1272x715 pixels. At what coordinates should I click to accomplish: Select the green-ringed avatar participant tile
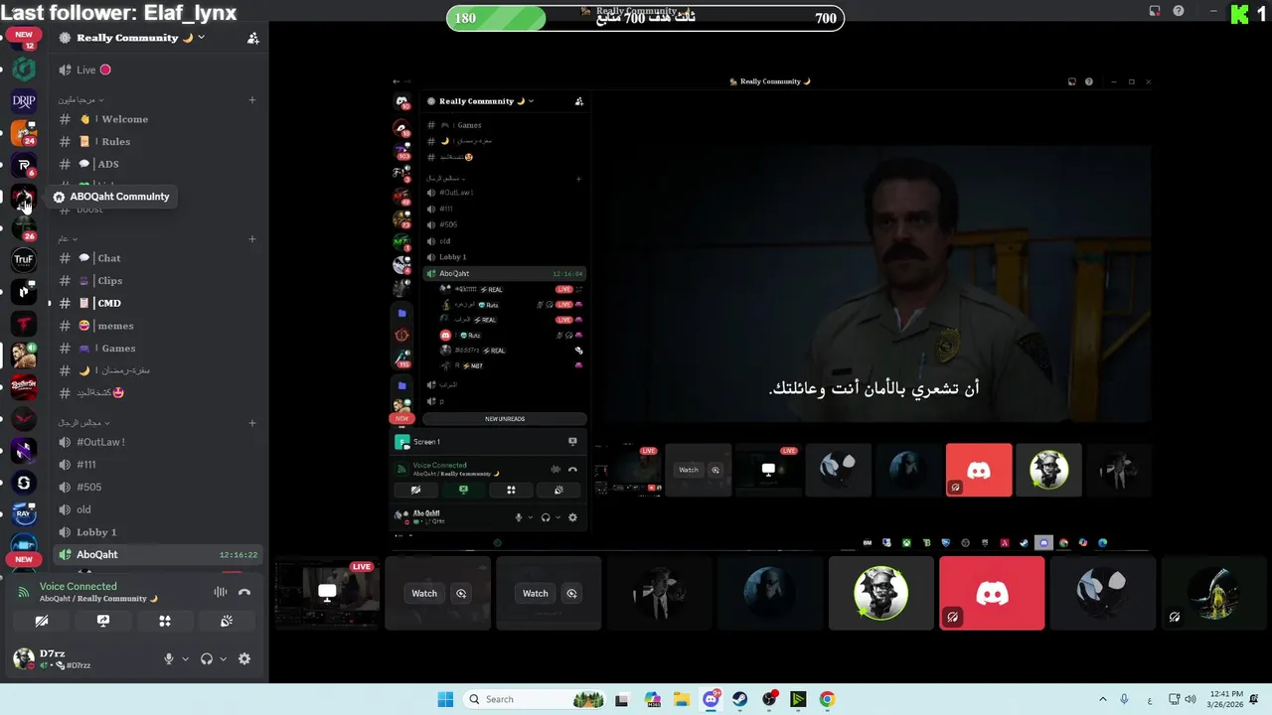point(880,593)
